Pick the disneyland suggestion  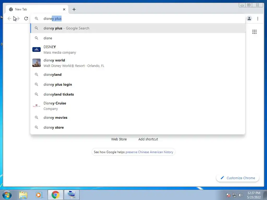click(x=138, y=74)
